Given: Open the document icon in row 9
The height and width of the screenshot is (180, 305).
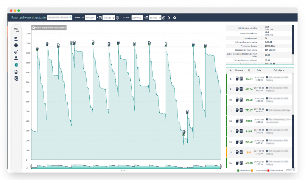Looking at the screenshot, I should (x=241, y=89).
